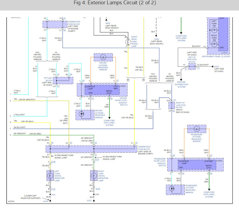The image size is (239, 208).
Task: Click the X1 link beside A4 at top
Action: click(64, 18)
